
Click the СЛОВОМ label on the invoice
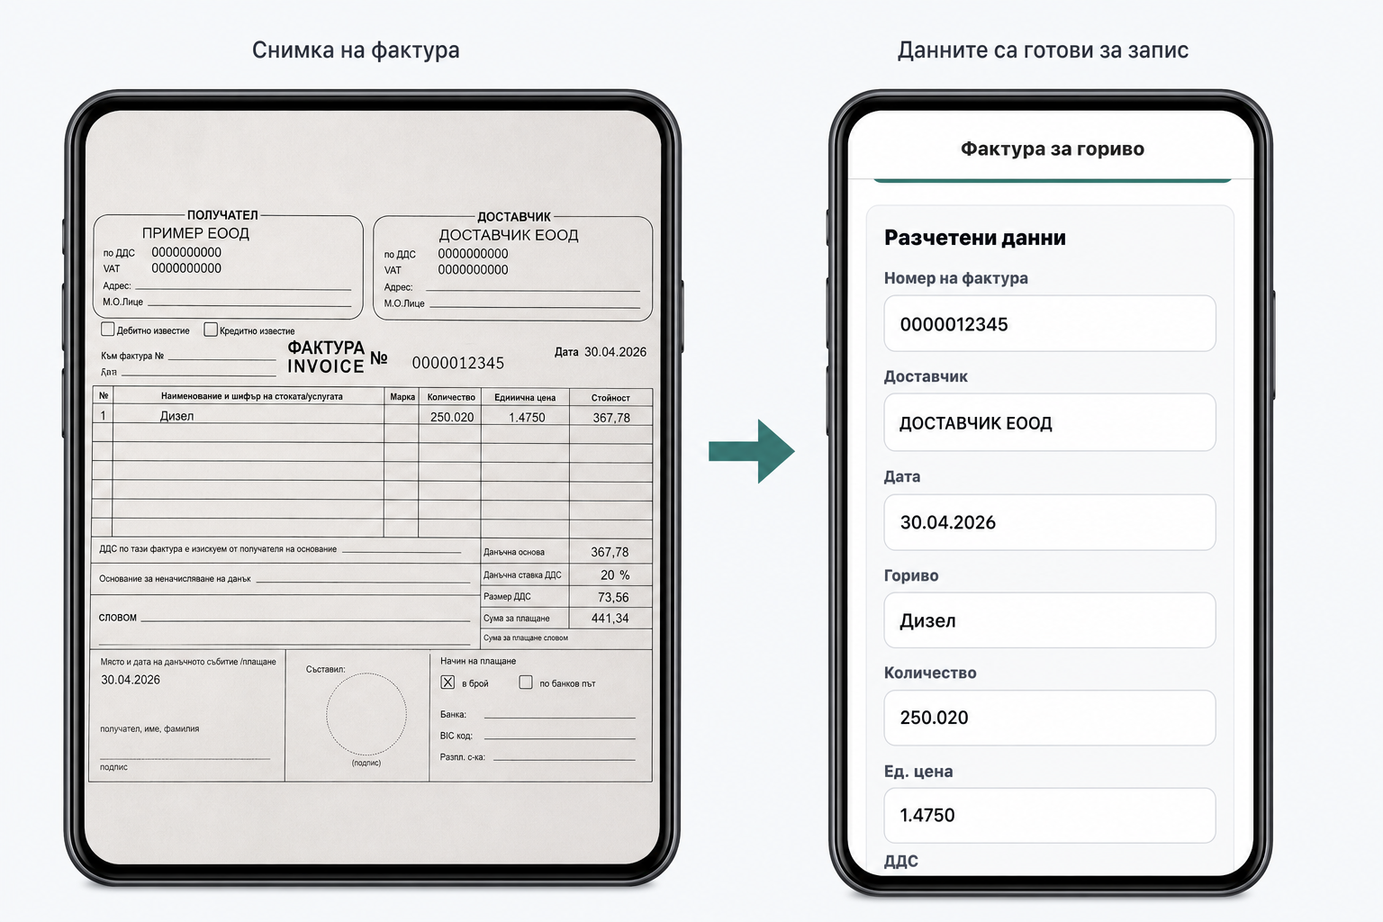click(118, 618)
